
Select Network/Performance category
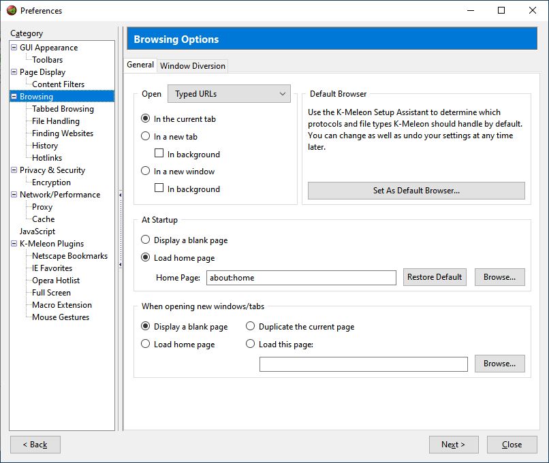[x=60, y=195]
